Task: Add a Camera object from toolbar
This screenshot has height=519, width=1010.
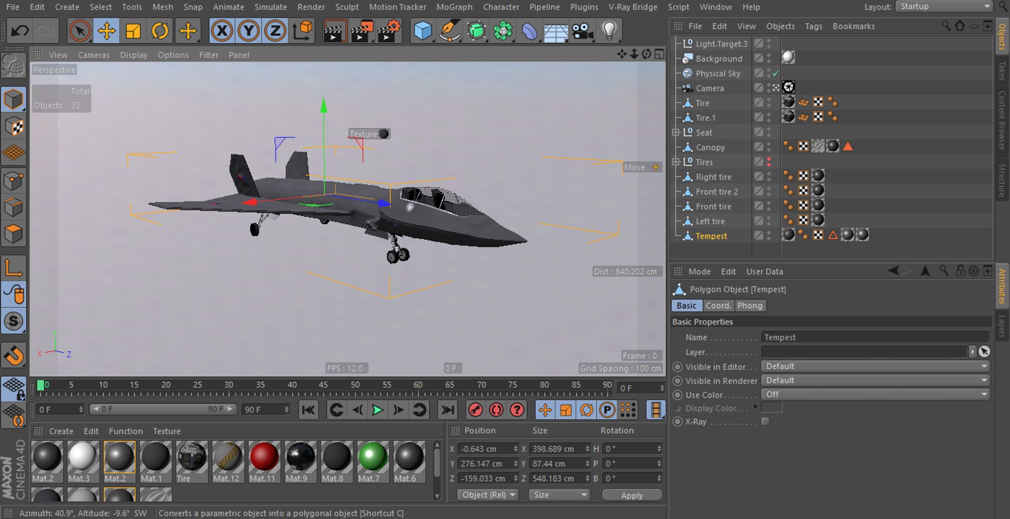Action: [x=582, y=31]
